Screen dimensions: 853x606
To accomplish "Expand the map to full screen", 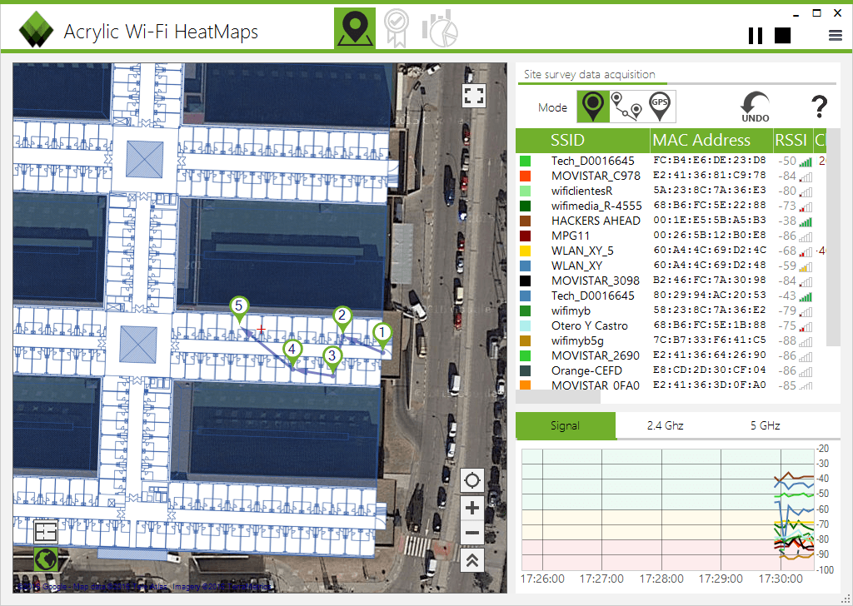I will point(474,96).
